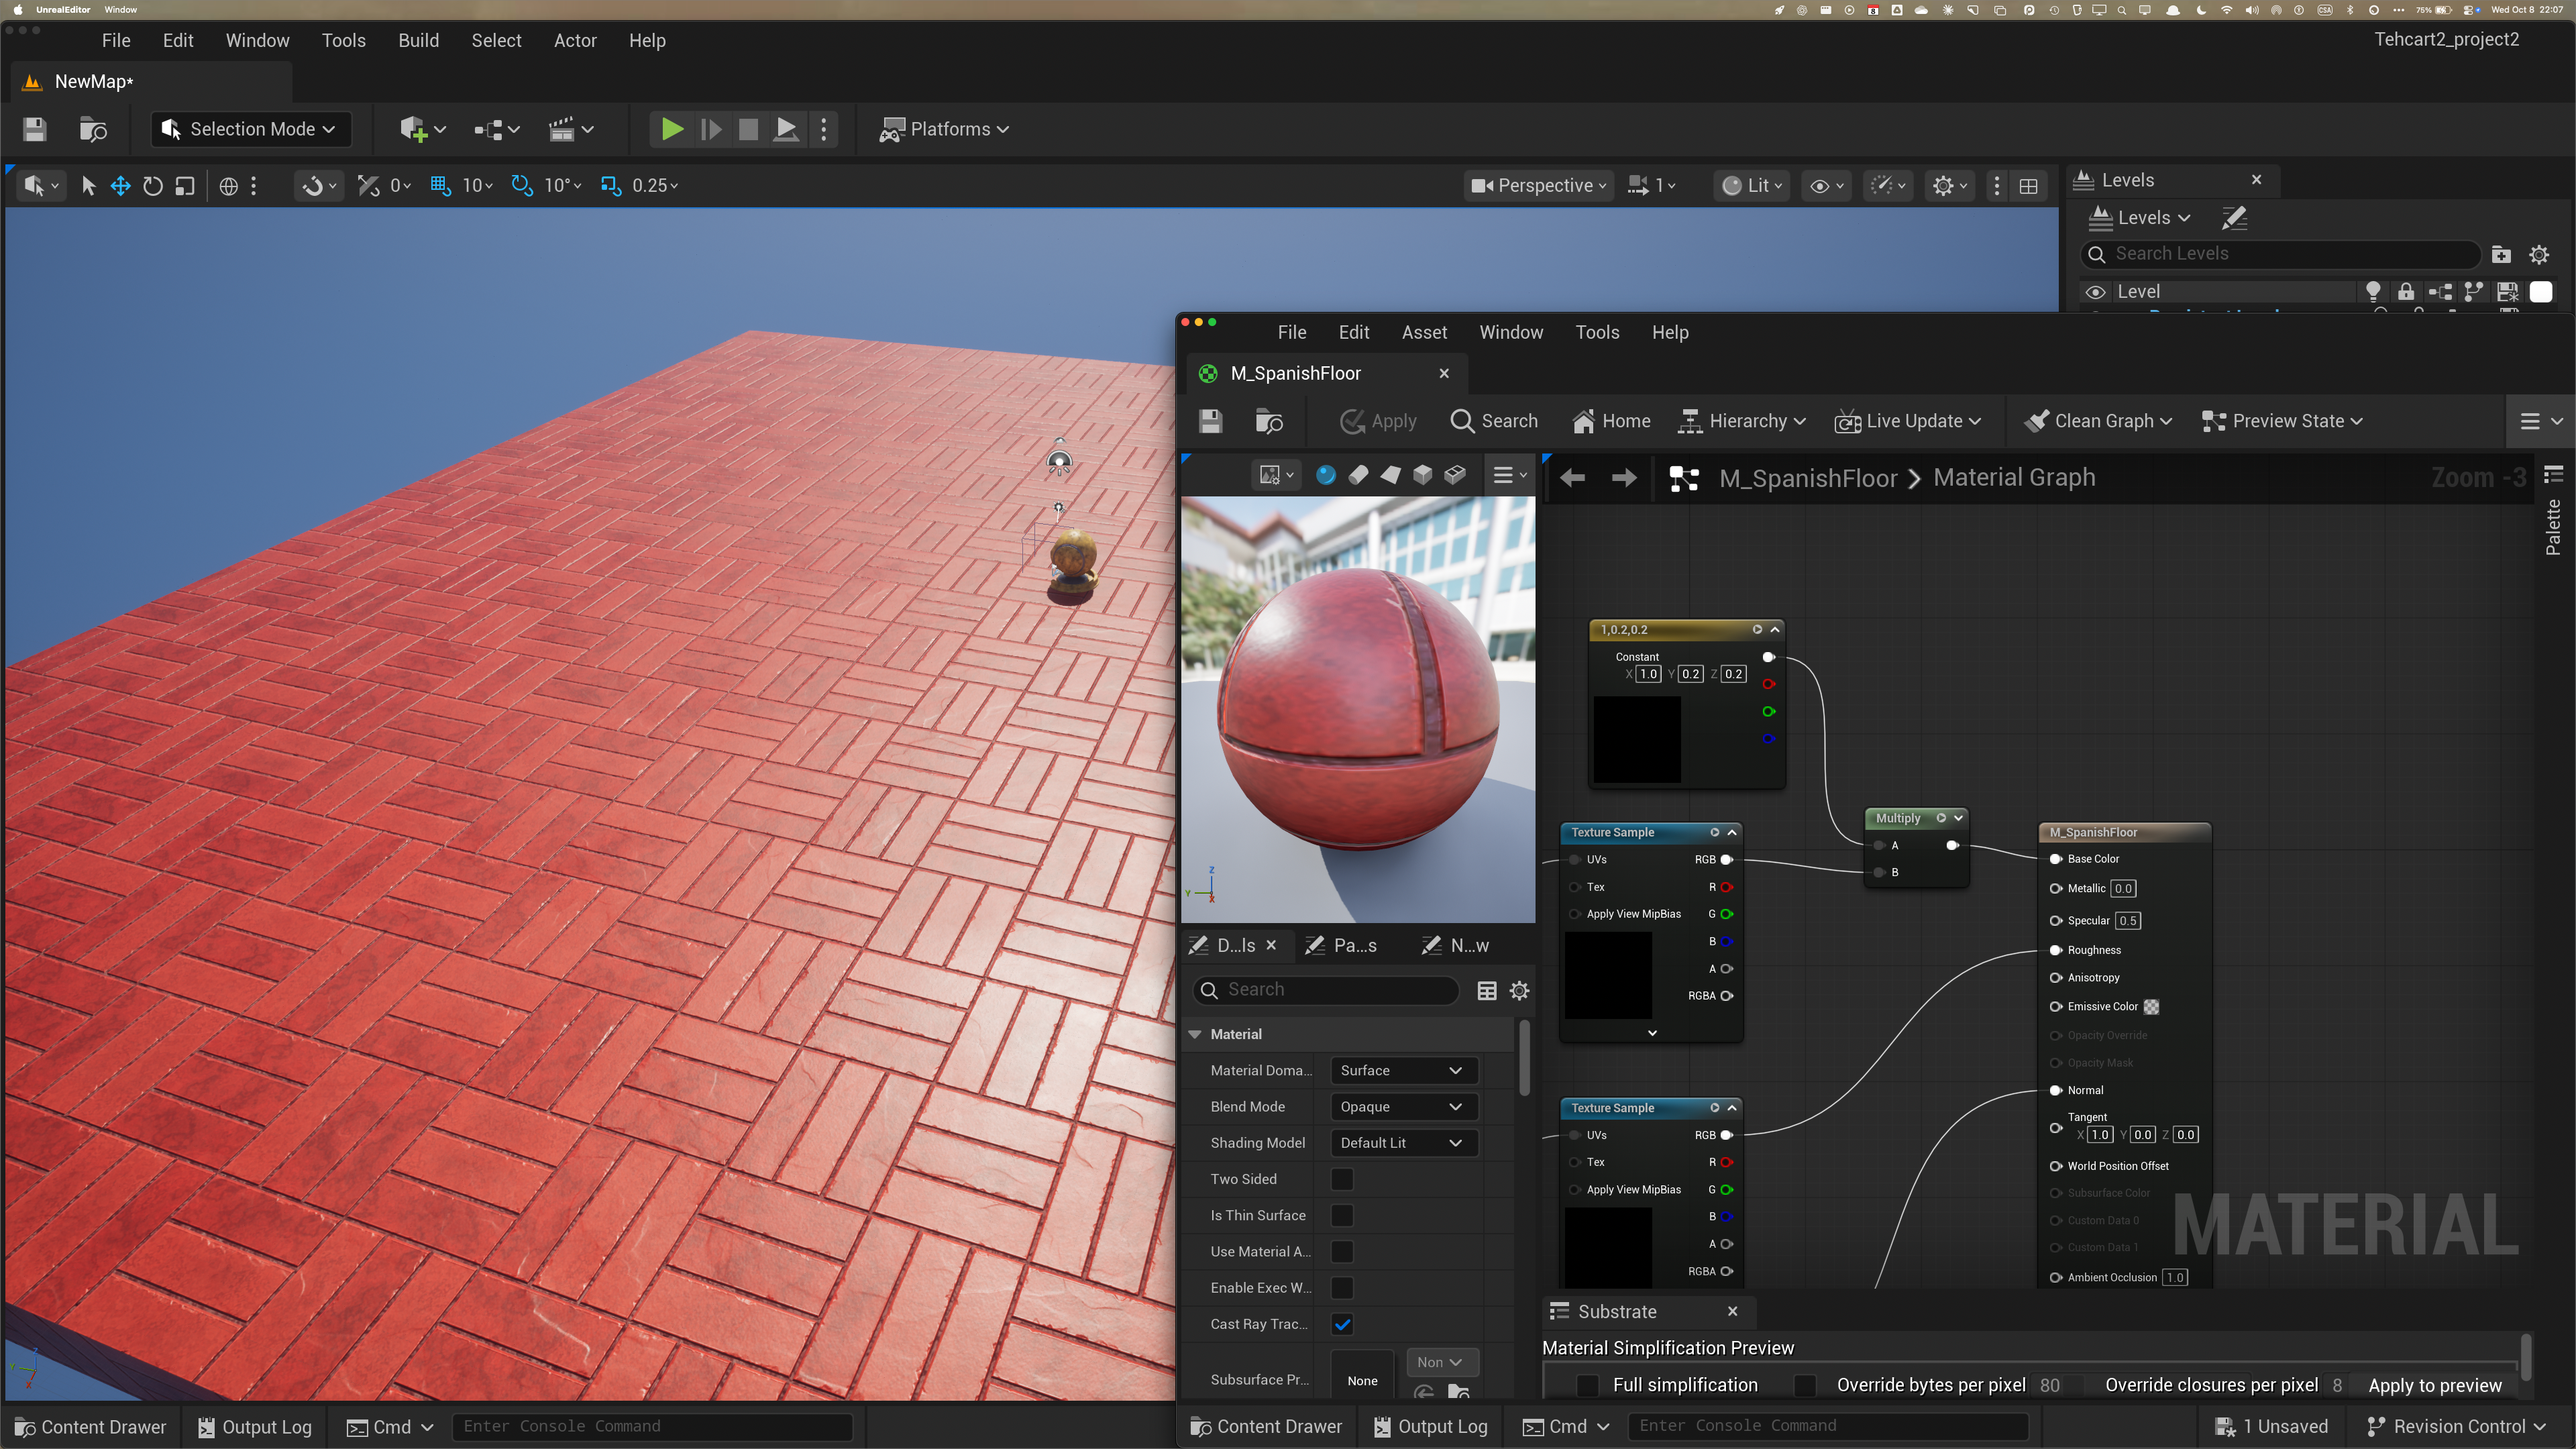The image size is (2576, 1449).
Task: Save the material with the Material Editor disk icon
Action: pos(1210,421)
